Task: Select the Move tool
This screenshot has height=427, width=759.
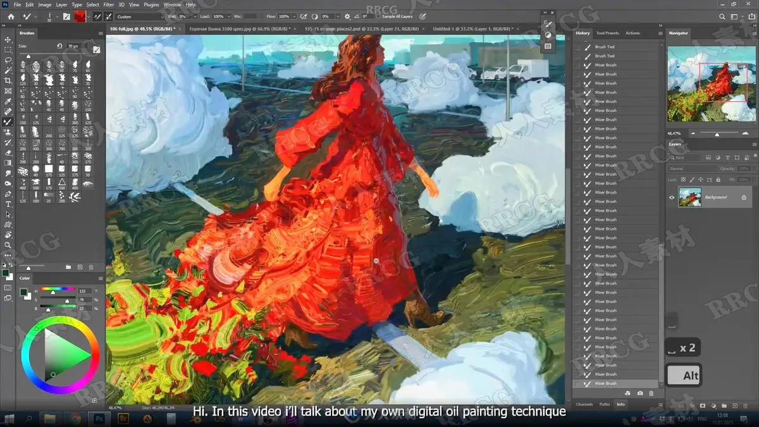Action: coord(8,39)
